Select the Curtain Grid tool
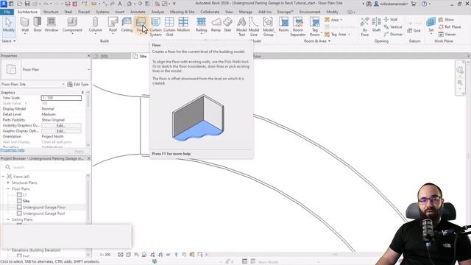 point(169,26)
